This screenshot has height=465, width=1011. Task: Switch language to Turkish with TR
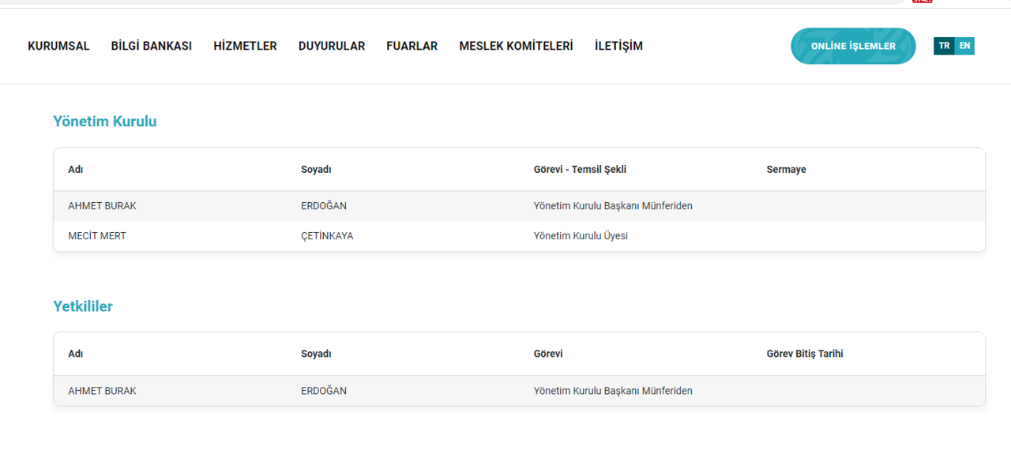point(944,46)
